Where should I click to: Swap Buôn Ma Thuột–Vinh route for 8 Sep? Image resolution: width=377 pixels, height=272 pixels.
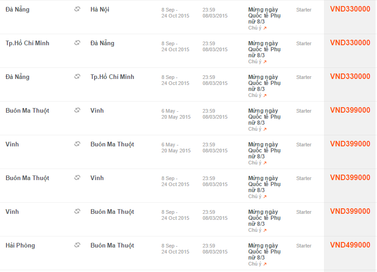click(77, 178)
